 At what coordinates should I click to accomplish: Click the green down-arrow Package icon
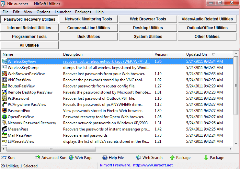click(x=206, y=158)
